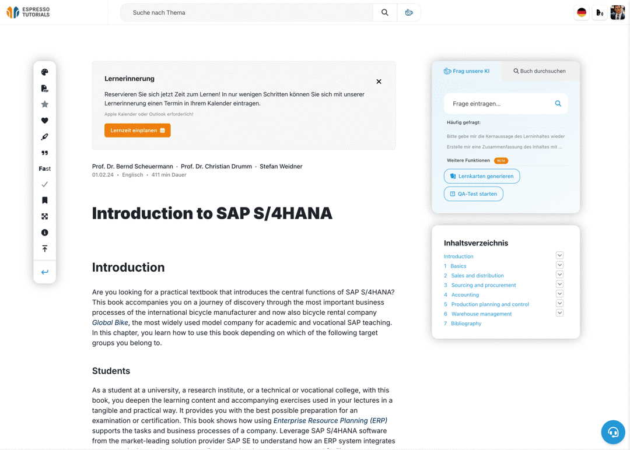Mark the book as read with checkmark

44,184
